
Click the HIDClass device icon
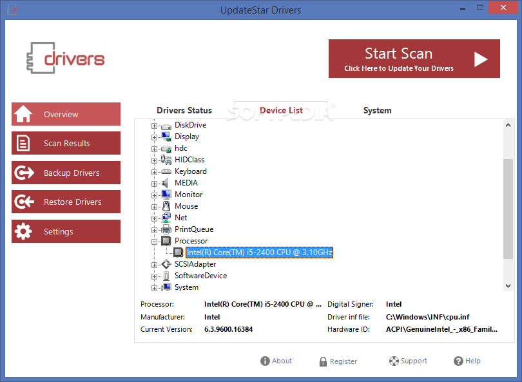[x=166, y=160]
